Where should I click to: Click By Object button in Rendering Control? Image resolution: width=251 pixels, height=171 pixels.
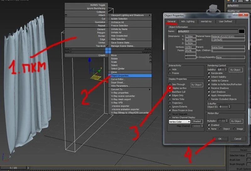[235, 70]
